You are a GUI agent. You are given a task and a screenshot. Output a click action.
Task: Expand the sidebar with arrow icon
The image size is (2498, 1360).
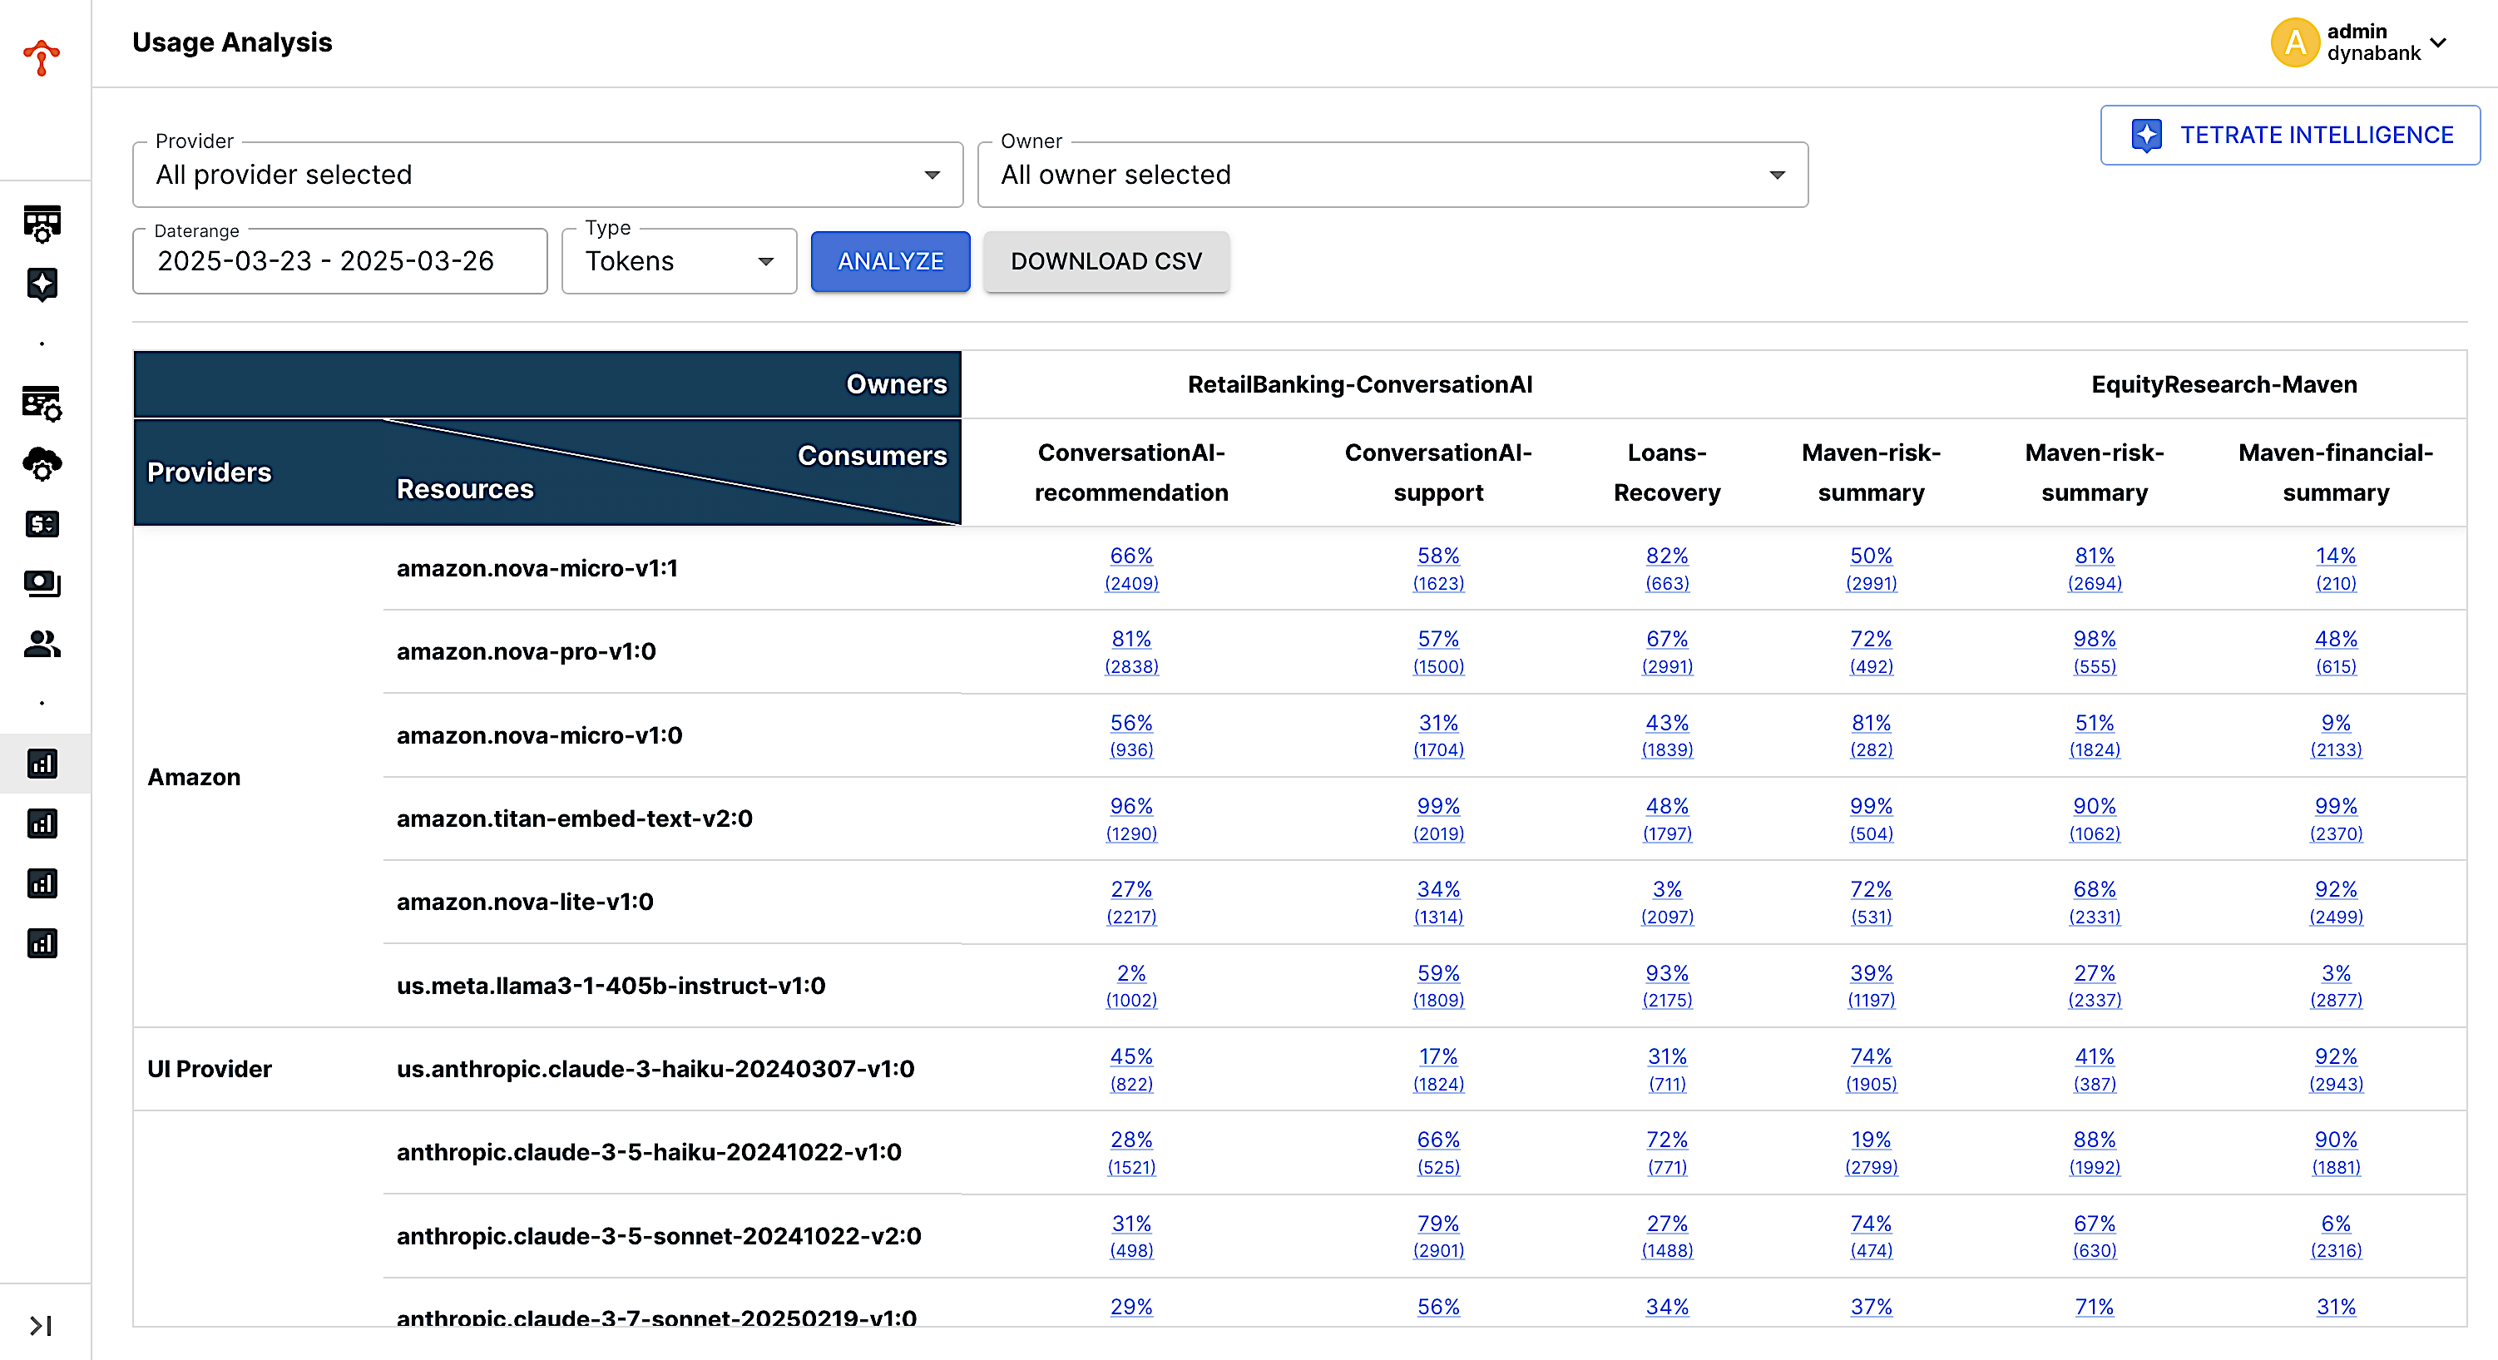[41, 1325]
